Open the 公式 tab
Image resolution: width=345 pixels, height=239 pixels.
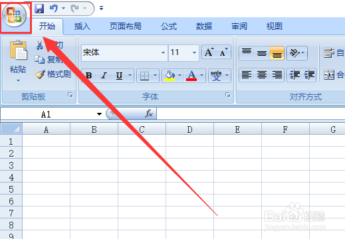click(169, 27)
